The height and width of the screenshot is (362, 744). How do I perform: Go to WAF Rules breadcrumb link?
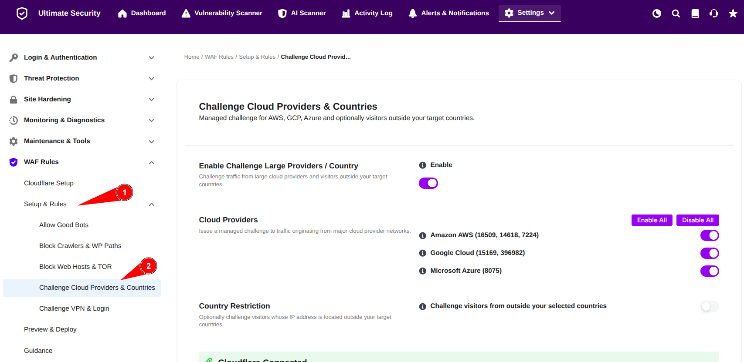point(219,57)
